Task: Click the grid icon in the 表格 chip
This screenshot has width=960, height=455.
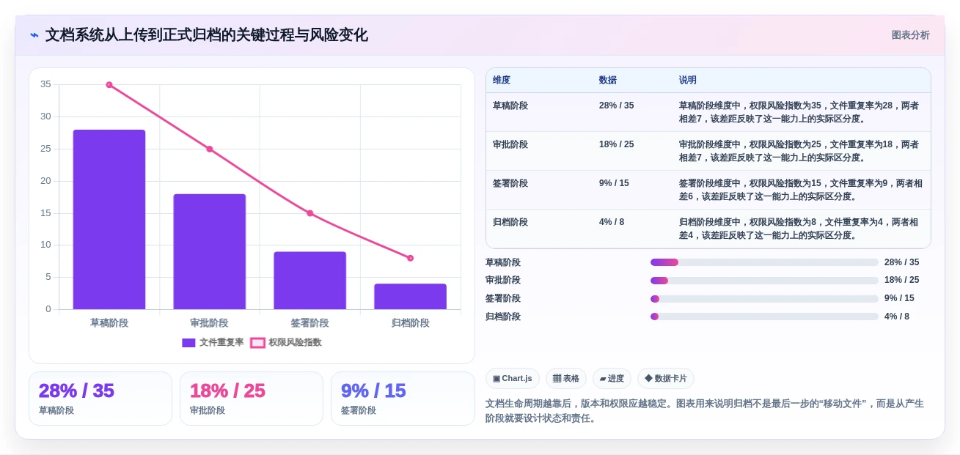Action: (557, 379)
